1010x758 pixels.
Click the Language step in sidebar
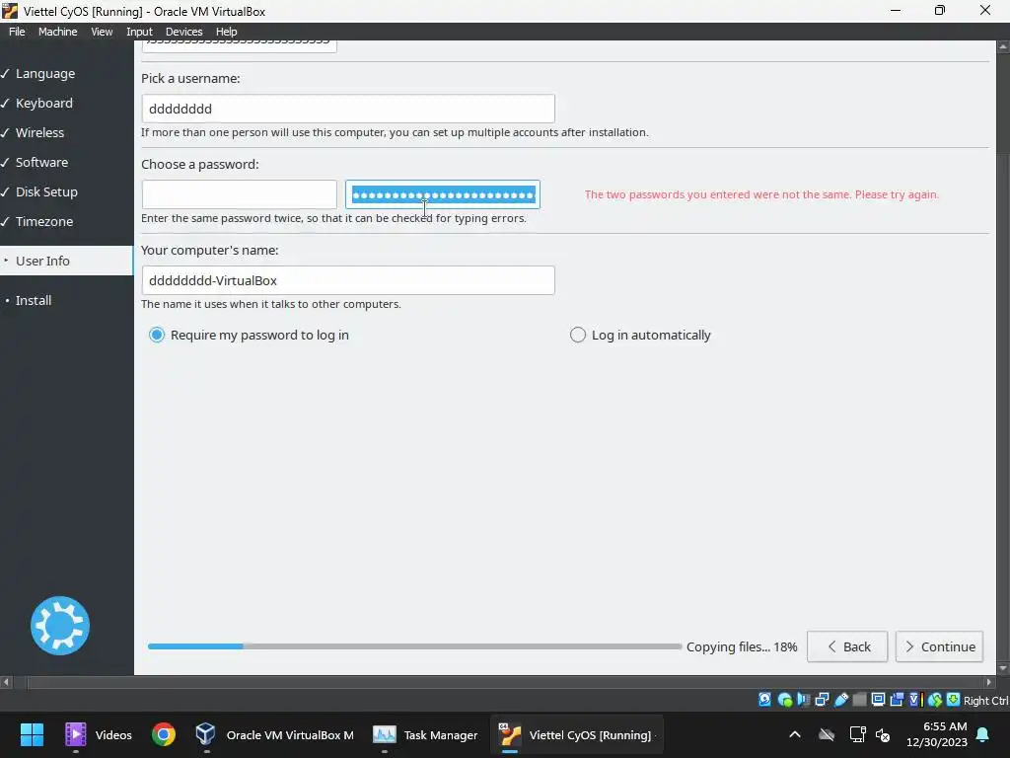click(x=45, y=73)
